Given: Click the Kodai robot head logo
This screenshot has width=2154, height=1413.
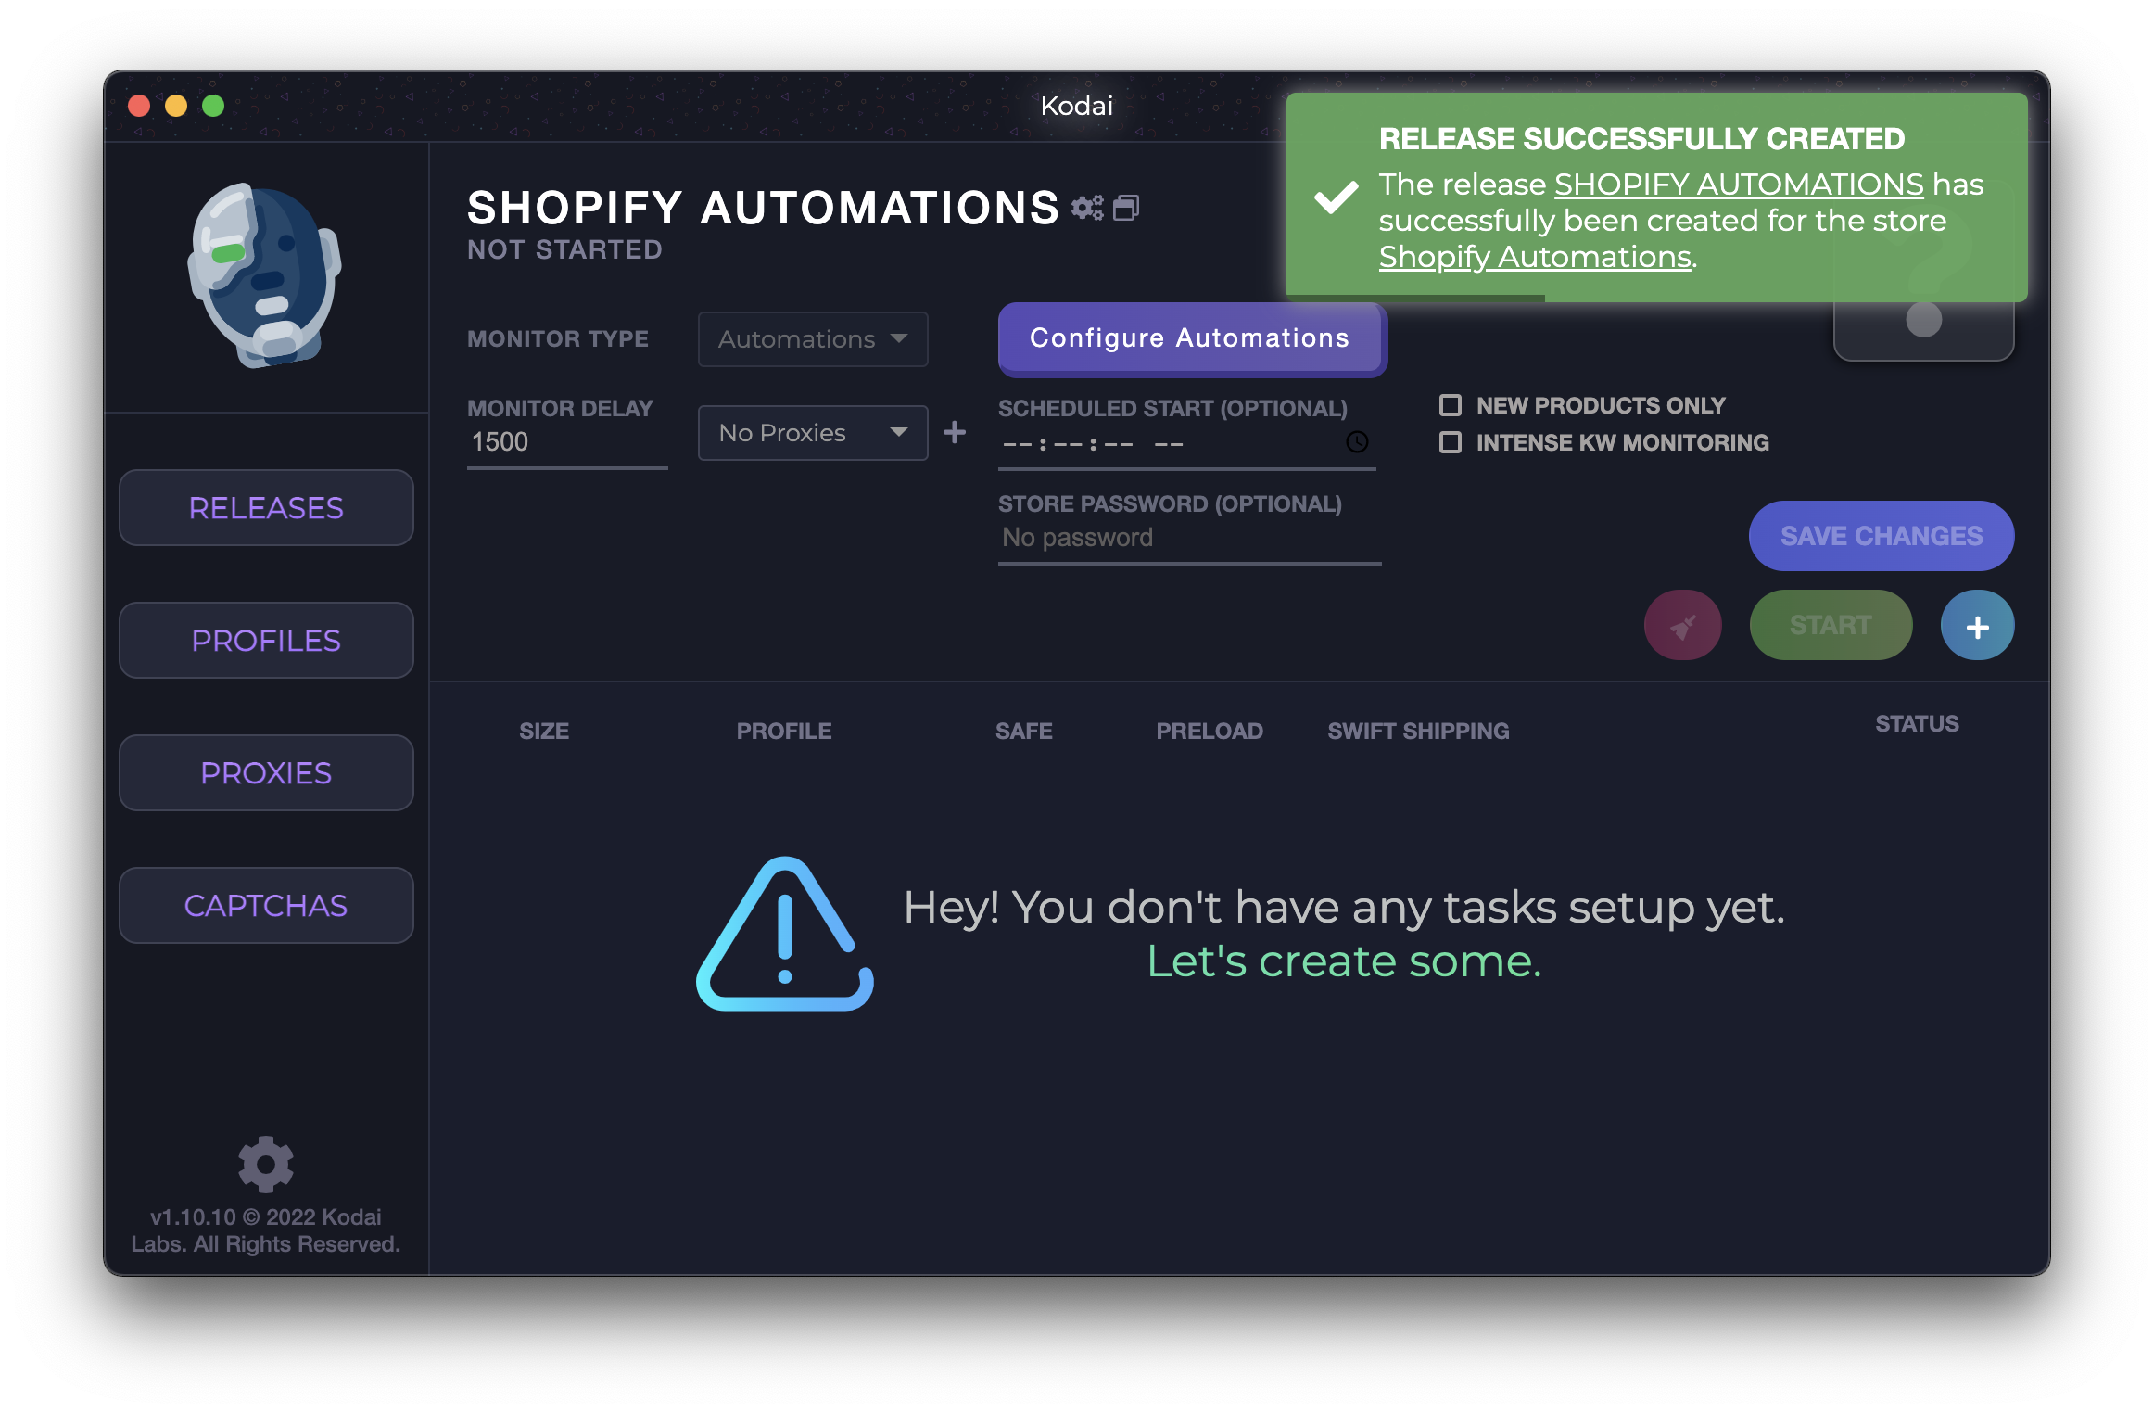Looking at the screenshot, I should pos(265,275).
